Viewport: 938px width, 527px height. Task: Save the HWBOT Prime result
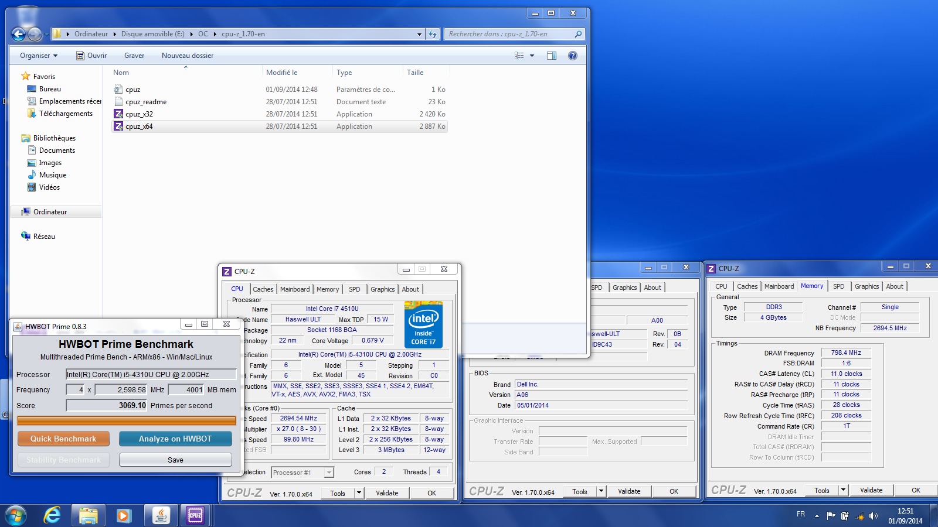click(x=175, y=460)
